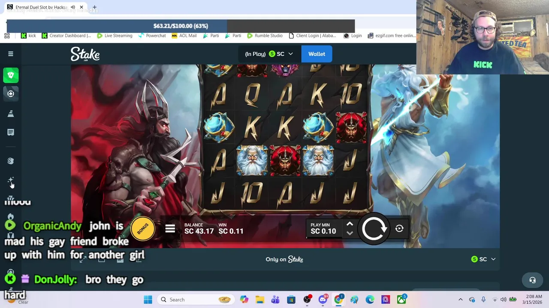Open the Windows Start menu

pyautogui.click(x=148, y=299)
